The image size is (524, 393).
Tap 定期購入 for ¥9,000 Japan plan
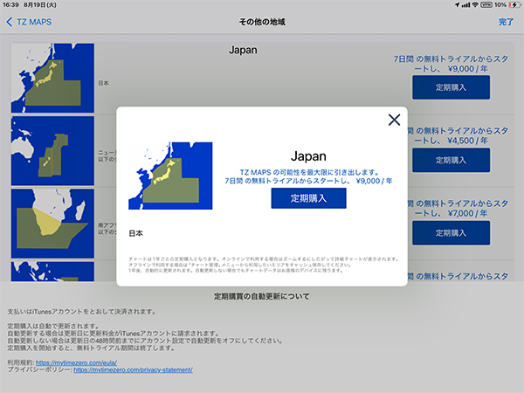click(x=451, y=87)
